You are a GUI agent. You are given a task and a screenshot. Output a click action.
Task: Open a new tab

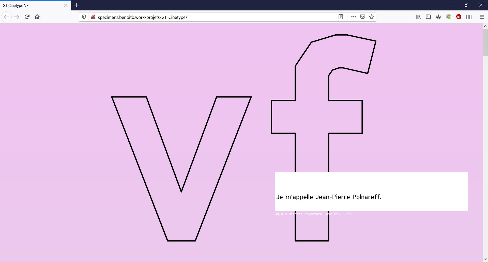pos(77,5)
